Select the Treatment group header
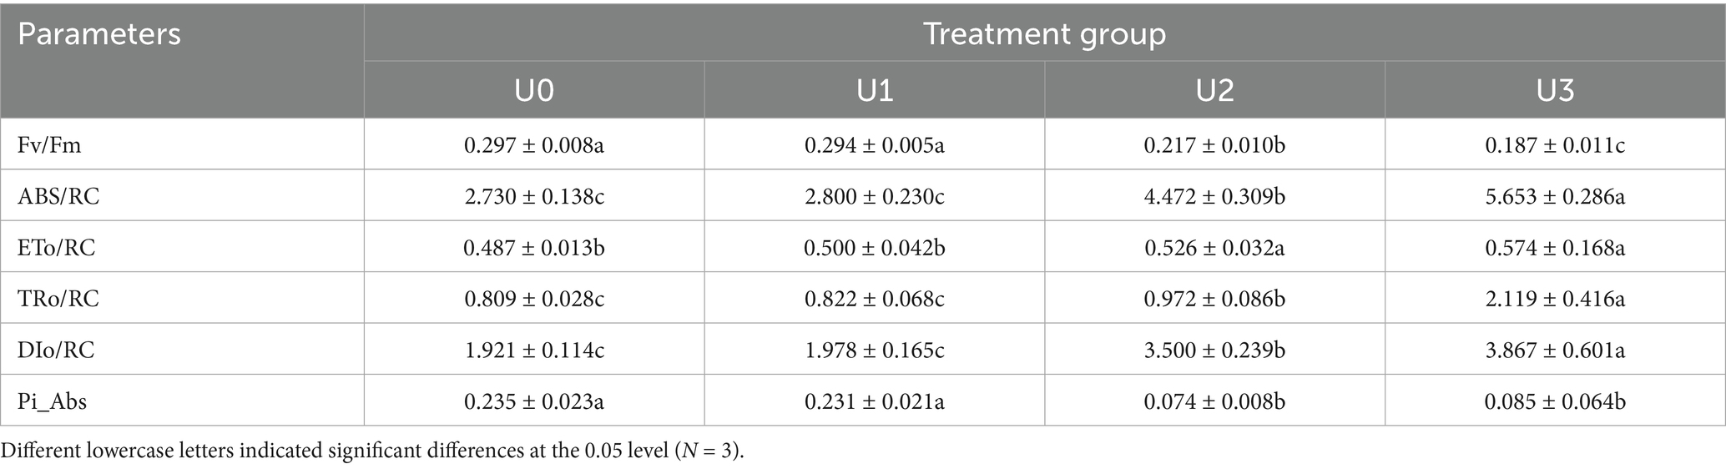 click(x=1044, y=34)
